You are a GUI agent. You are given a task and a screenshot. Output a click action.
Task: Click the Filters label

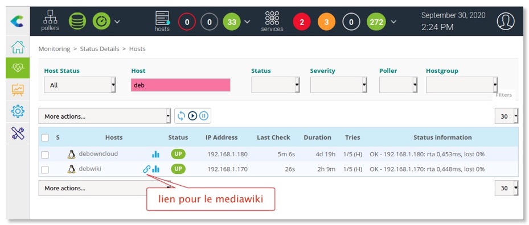click(504, 95)
